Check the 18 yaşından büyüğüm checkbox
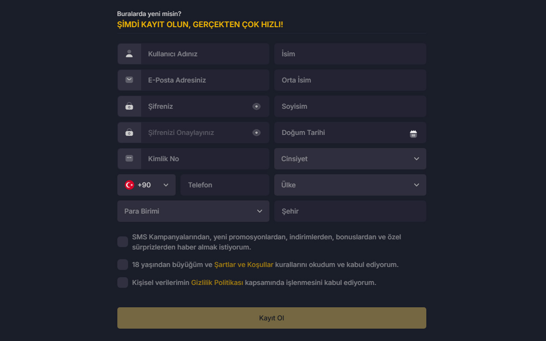The height and width of the screenshot is (341, 546). coord(123,265)
